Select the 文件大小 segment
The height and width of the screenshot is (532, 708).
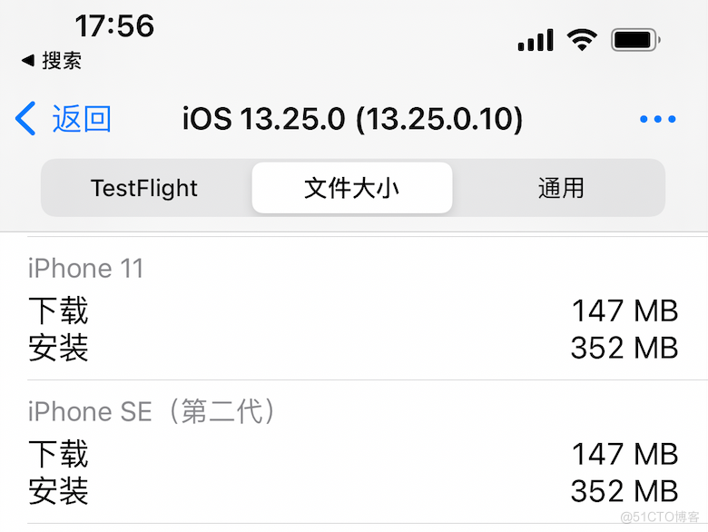tap(352, 188)
